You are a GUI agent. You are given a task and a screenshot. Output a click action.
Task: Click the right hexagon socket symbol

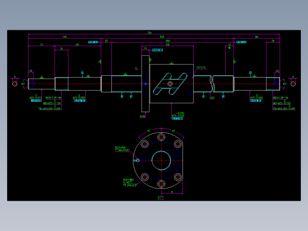(293, 84)
